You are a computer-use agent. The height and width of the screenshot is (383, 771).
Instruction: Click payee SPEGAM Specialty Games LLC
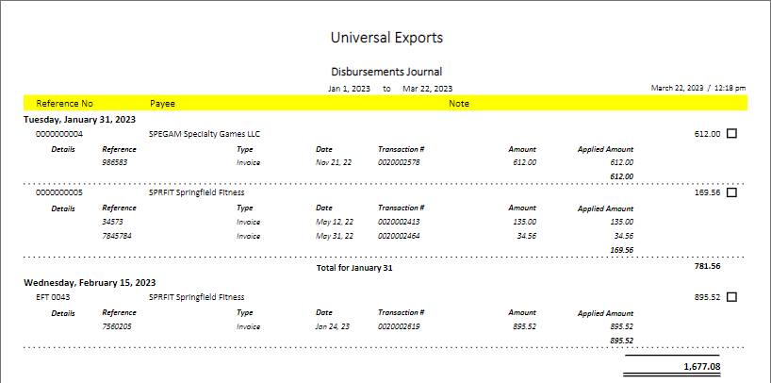coord(205,134)
